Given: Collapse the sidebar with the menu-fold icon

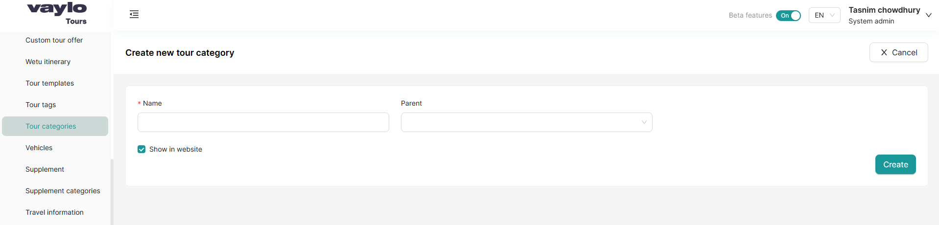Looking at the screenshot, I should click(134, 15).
